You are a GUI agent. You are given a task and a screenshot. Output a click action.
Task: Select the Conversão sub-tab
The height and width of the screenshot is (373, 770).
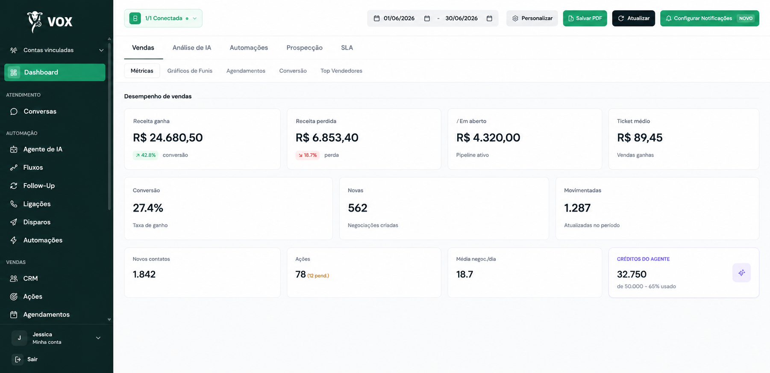(293, 71)
